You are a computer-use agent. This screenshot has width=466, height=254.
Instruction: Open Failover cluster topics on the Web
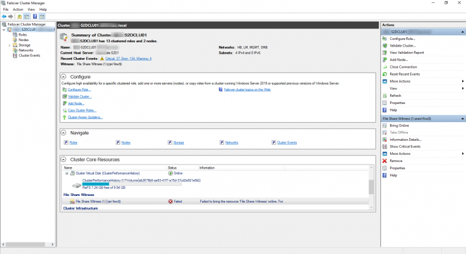tap(248, 90)
